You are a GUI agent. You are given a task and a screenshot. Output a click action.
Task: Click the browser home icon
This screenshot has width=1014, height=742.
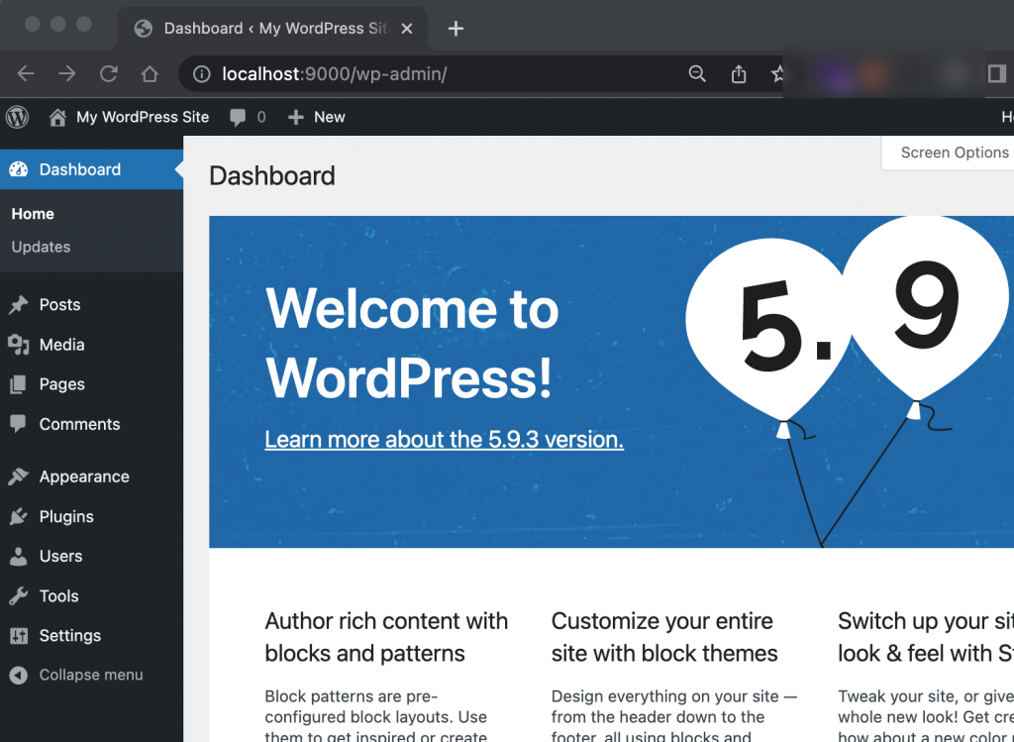pos(151,73)
